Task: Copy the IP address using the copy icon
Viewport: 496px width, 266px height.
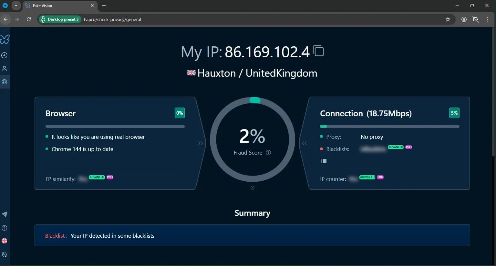Action: (x=318, y=51)
